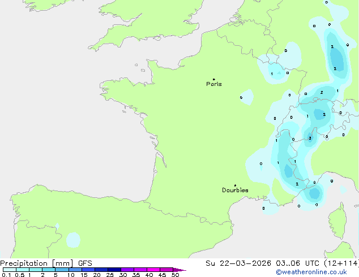Click the '03..06 UTC' time text

pyautogui.click(x=298, y=263)
